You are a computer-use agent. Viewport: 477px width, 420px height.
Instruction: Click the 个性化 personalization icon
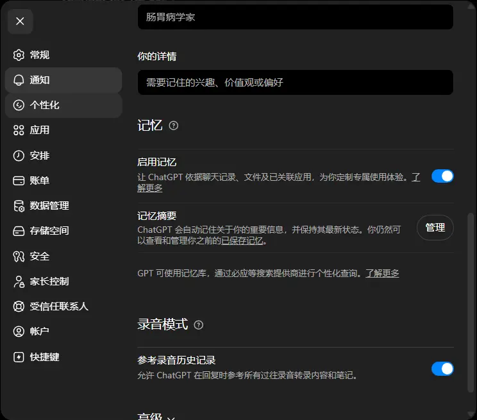tap(19, 105)
